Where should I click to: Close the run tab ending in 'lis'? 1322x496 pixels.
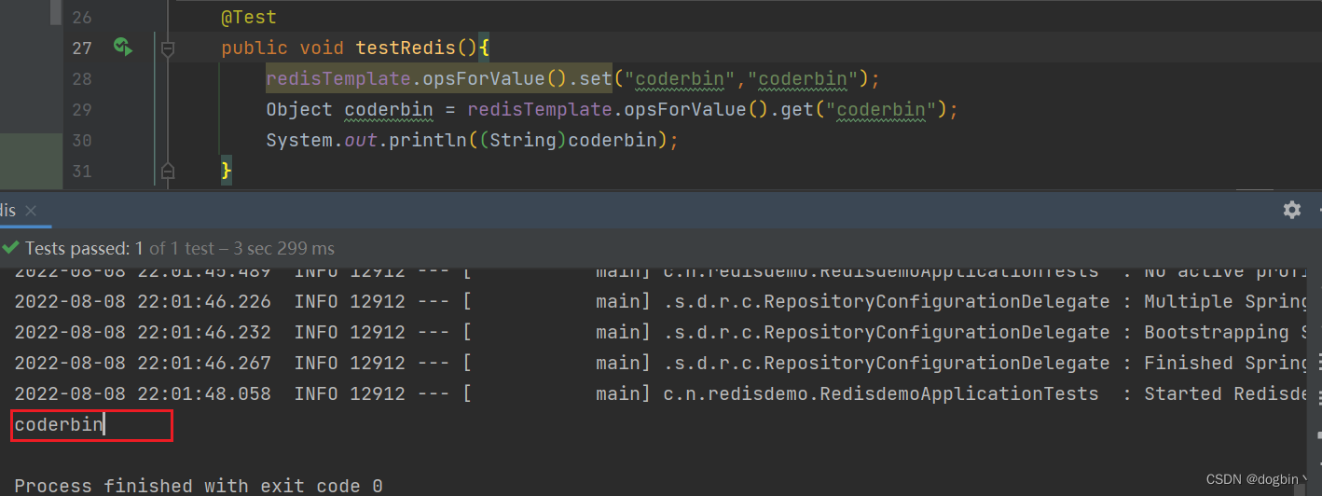(x=31, y=211)
